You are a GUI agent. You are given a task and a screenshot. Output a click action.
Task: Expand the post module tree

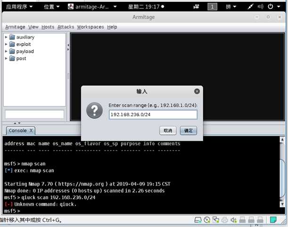point(6,58)
